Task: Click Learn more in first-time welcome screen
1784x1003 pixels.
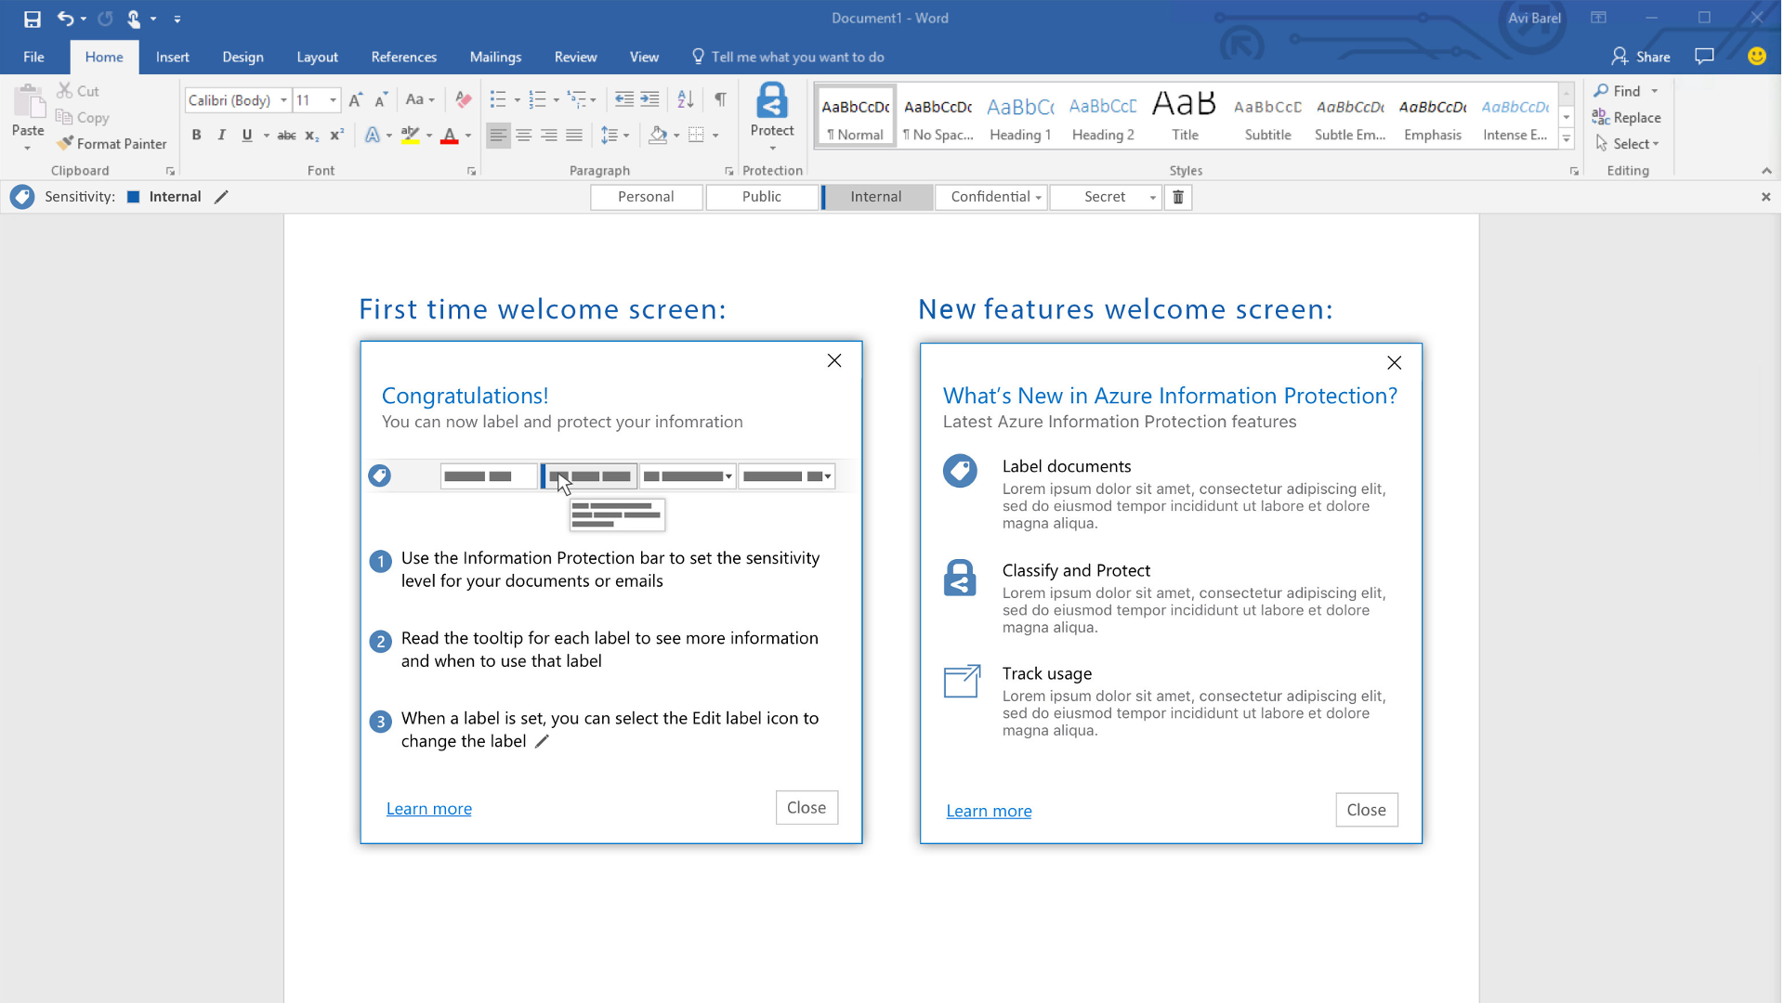Action: pos(429,808)
